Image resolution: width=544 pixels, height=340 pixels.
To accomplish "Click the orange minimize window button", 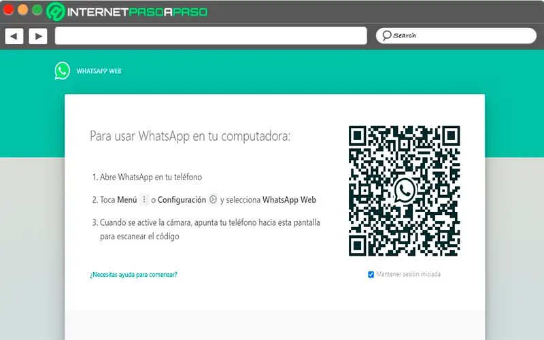I will coord(23,10).
